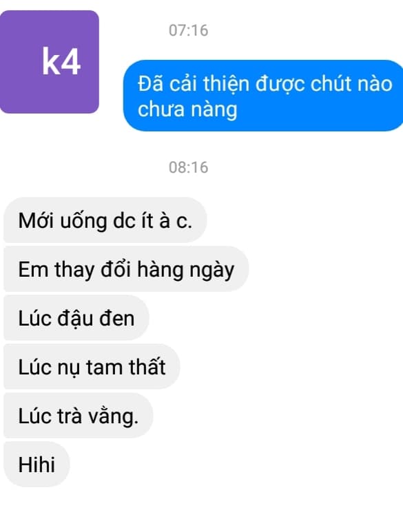403x510 pixels.
Task: Select the 'Mới uống dc ít à c.' message
Action: pyautogui.click(x=105, y=220)
